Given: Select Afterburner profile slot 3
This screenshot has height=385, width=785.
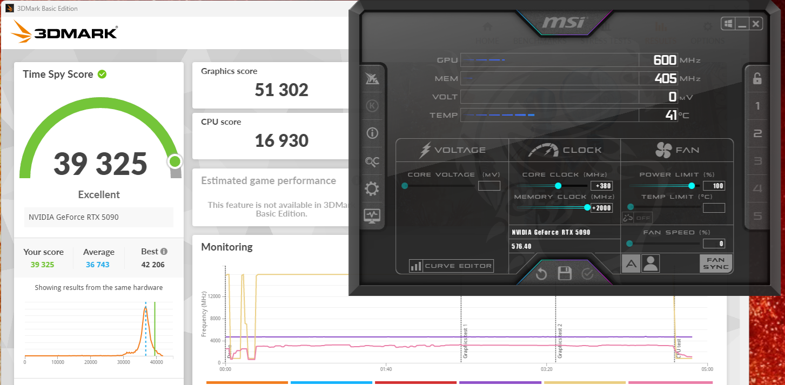Looking at the screenshot, I should [x=757, y=161].
